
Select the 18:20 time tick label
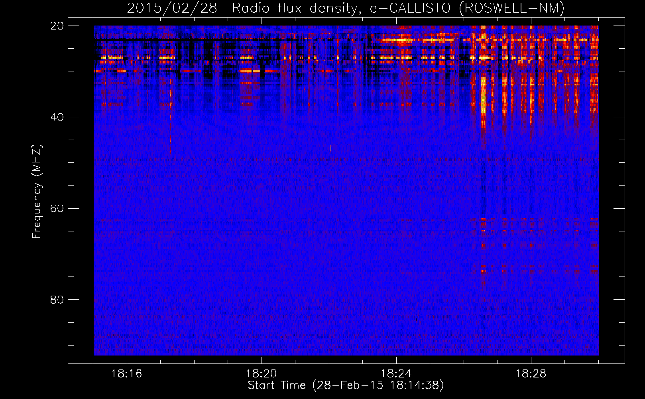pos(261,374)
